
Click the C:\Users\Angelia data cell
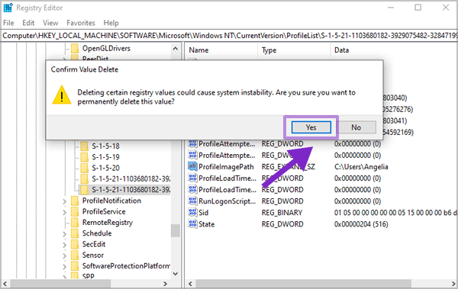361,167
